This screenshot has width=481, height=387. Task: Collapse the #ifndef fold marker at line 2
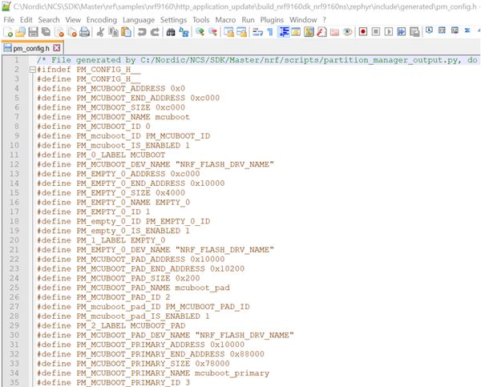click(x=33, y=70)
